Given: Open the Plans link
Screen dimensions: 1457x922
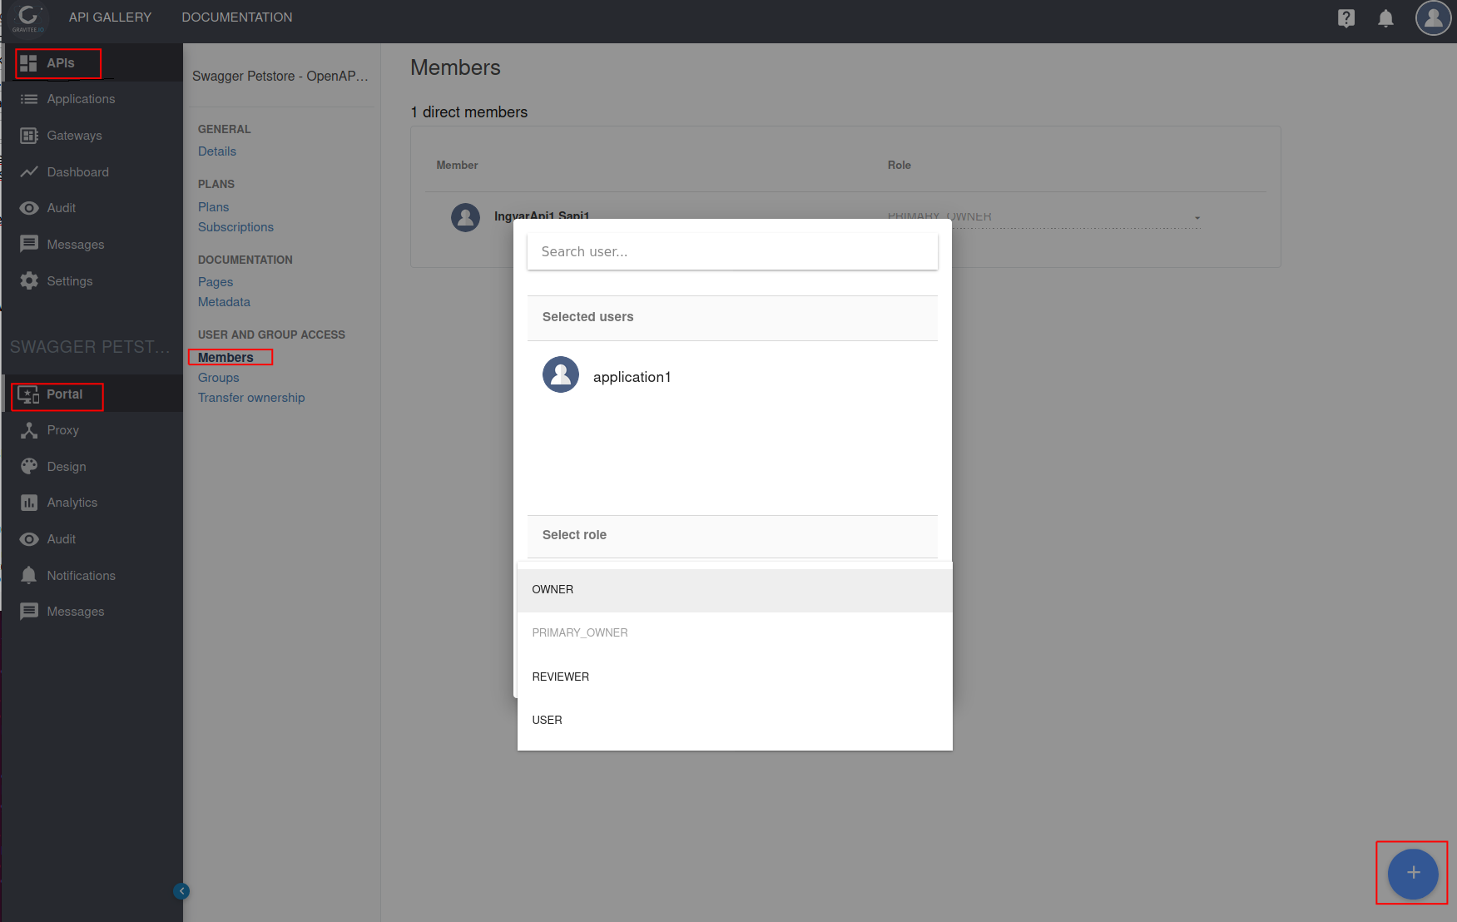Looking at the screenshot, I should [214, 207].
